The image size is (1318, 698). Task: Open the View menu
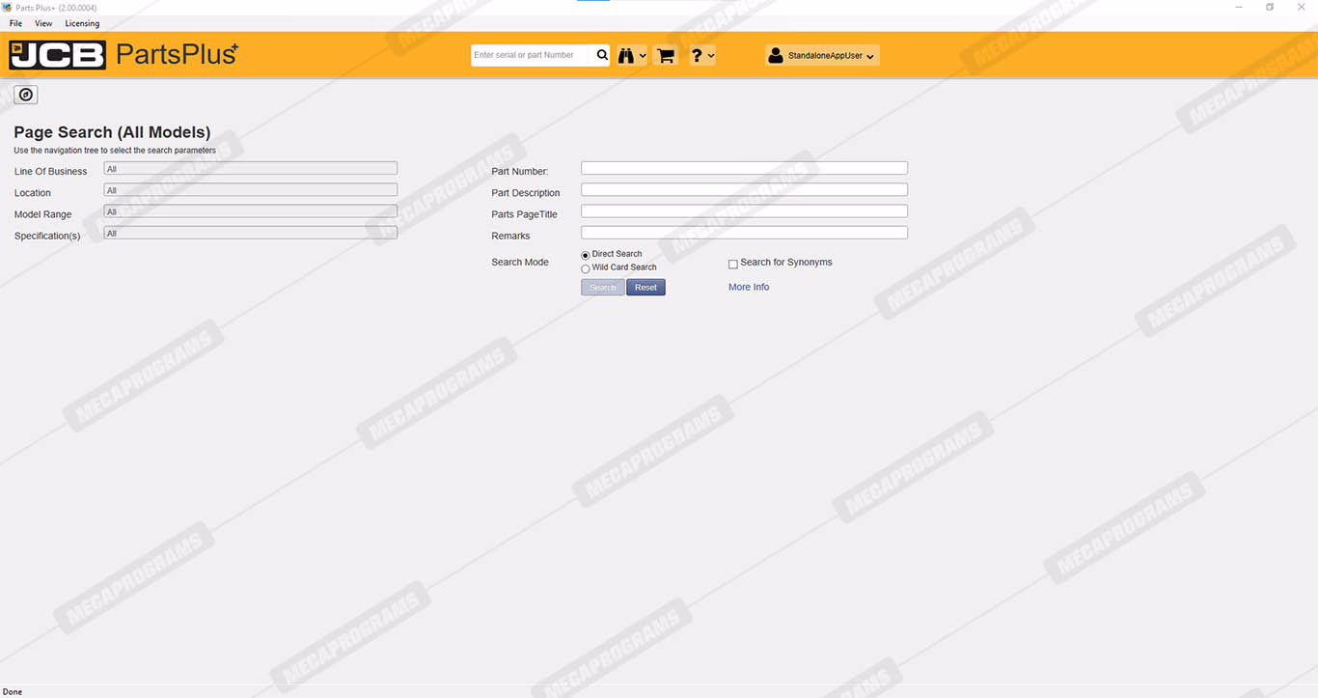pyautogui.click(x=43, y=23)
